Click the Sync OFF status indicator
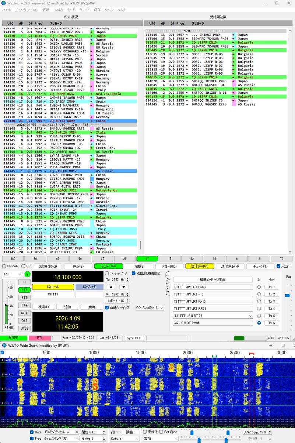This screenshot has height=443, width=295. pyautogui.click(x=134, y=338)
